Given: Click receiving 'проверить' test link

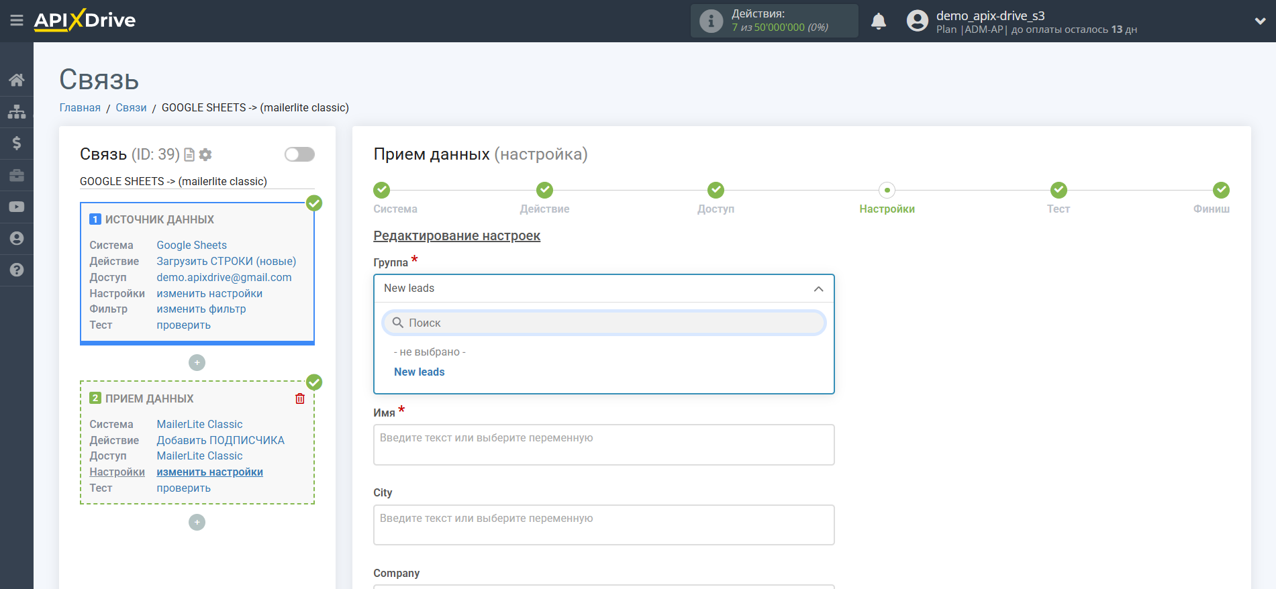Looking at the screenshot, I should pyautogui.click(x=184, y=488).
